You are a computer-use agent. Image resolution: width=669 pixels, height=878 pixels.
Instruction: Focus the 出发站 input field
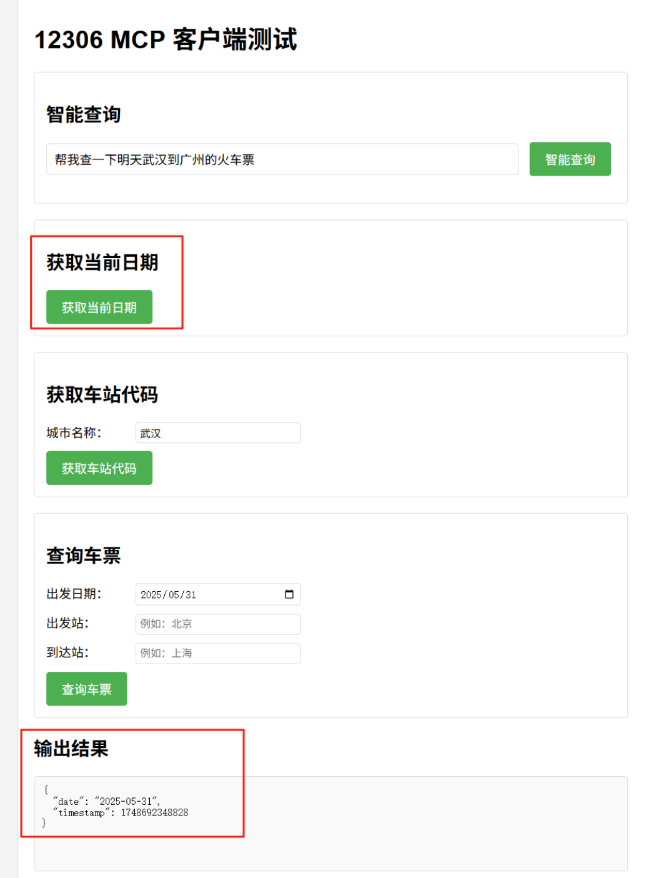[218, 624]
